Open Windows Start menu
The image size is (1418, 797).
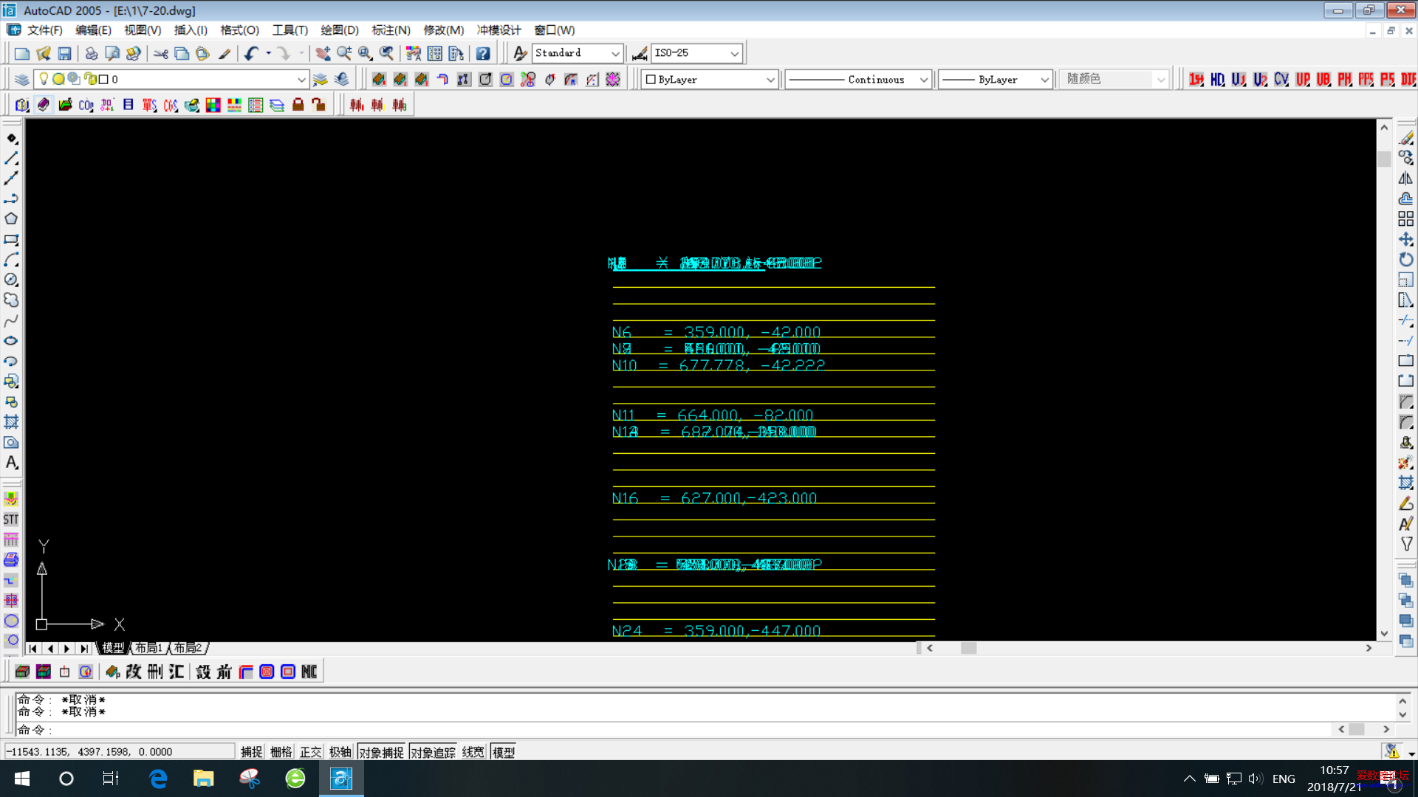click(x=22, y=779)
